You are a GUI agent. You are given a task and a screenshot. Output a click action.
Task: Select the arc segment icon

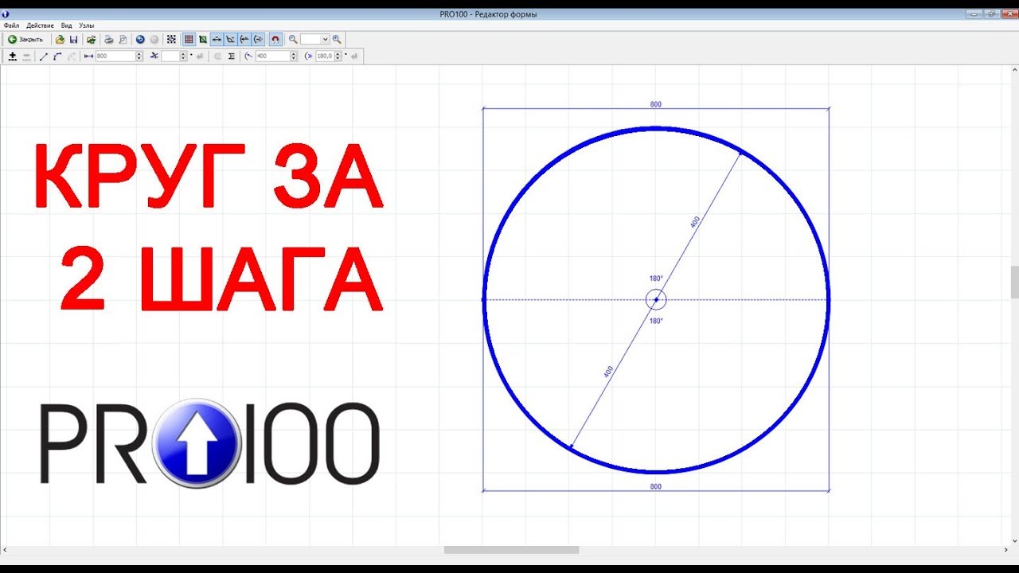[57, 57]
